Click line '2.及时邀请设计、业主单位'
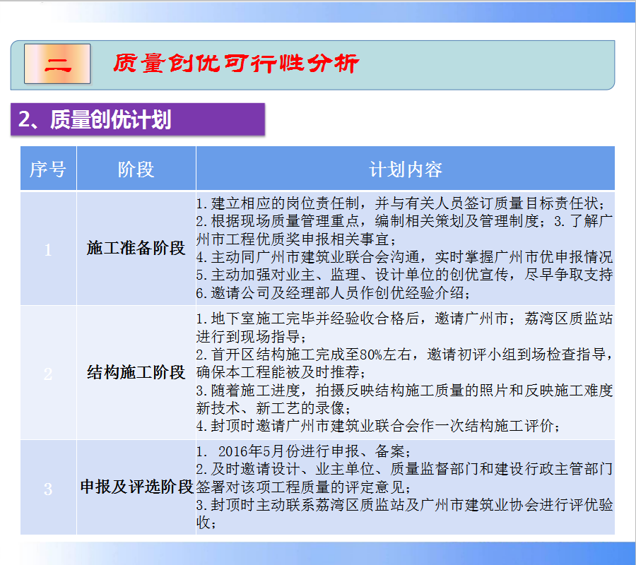This screenshot has height=565, width=636. [x=404, y=468]
